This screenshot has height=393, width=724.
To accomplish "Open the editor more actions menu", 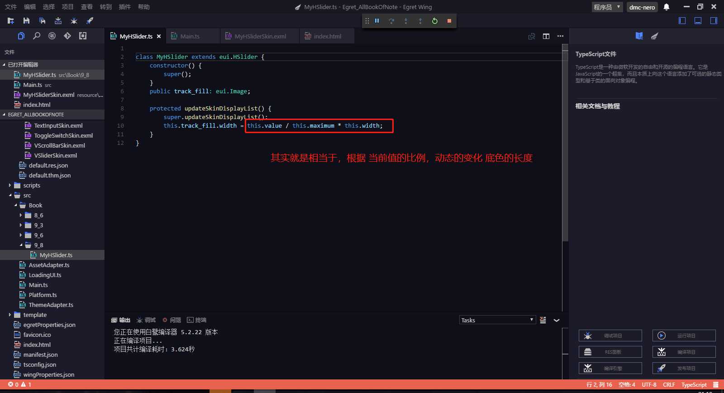I will pos(561,36).
